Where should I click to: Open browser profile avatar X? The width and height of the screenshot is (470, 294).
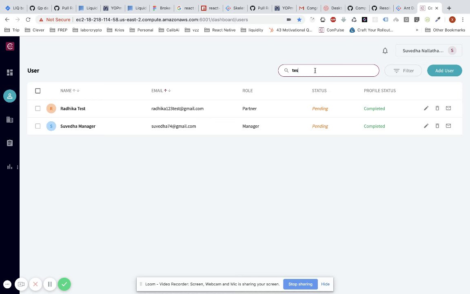click(452, 20)
